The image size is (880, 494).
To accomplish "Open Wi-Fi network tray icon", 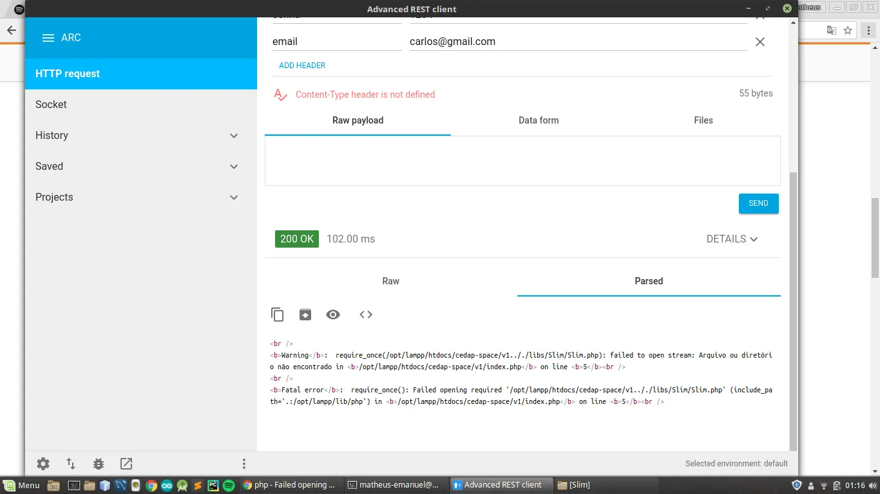I will click(x=823, y=485).
